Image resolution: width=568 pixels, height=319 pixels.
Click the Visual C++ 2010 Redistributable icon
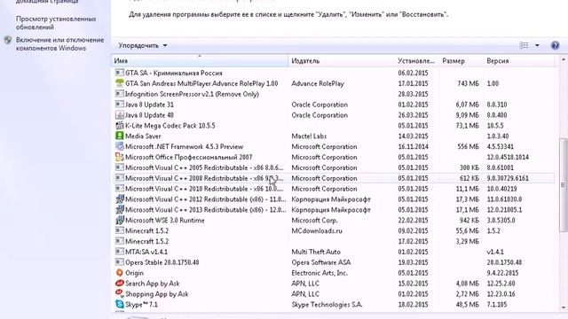click(x=120, y=189)
